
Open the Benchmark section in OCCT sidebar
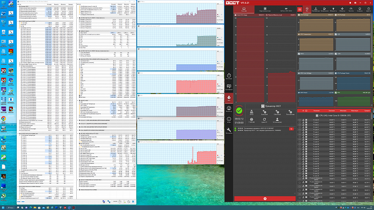click(229, 76)
